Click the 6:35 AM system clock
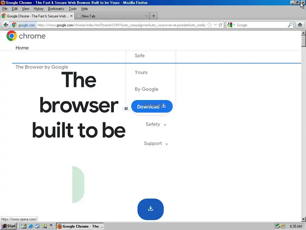This screenshot has width=306, height=230. [x=296, y=226]
